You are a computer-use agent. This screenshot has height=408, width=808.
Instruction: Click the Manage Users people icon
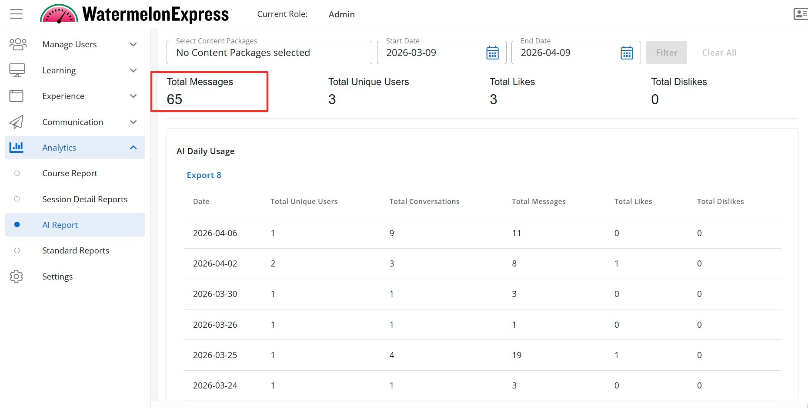point(18,44)
